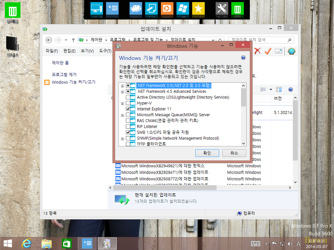Enable Hyper-V checkbox

pyautogui.click(x=128, y=103)
